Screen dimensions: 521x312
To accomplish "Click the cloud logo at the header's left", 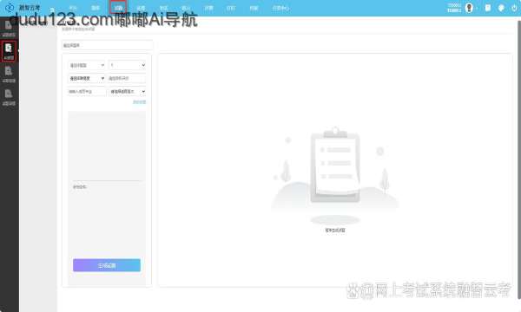I will (x=10, y=7).
